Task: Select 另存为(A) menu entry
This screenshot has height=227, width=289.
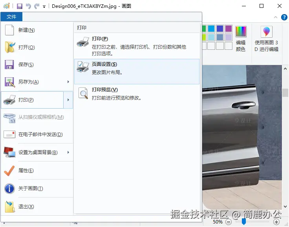Action: [x=33, y=82]
